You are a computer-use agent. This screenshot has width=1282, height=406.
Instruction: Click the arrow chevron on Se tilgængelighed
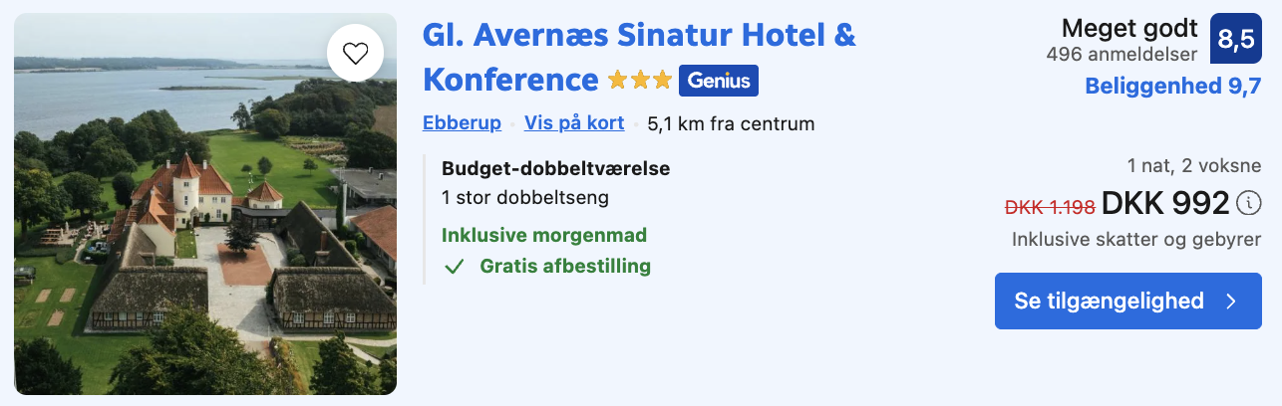(x=1232, y=301)
